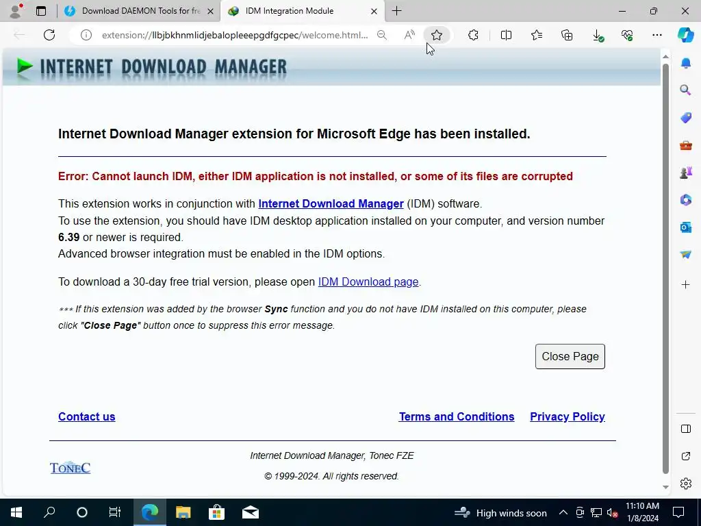The height and width of the screenshot is (526, 701).
Task: Open sidebar Games chess icon
Action: pos(686,172)
